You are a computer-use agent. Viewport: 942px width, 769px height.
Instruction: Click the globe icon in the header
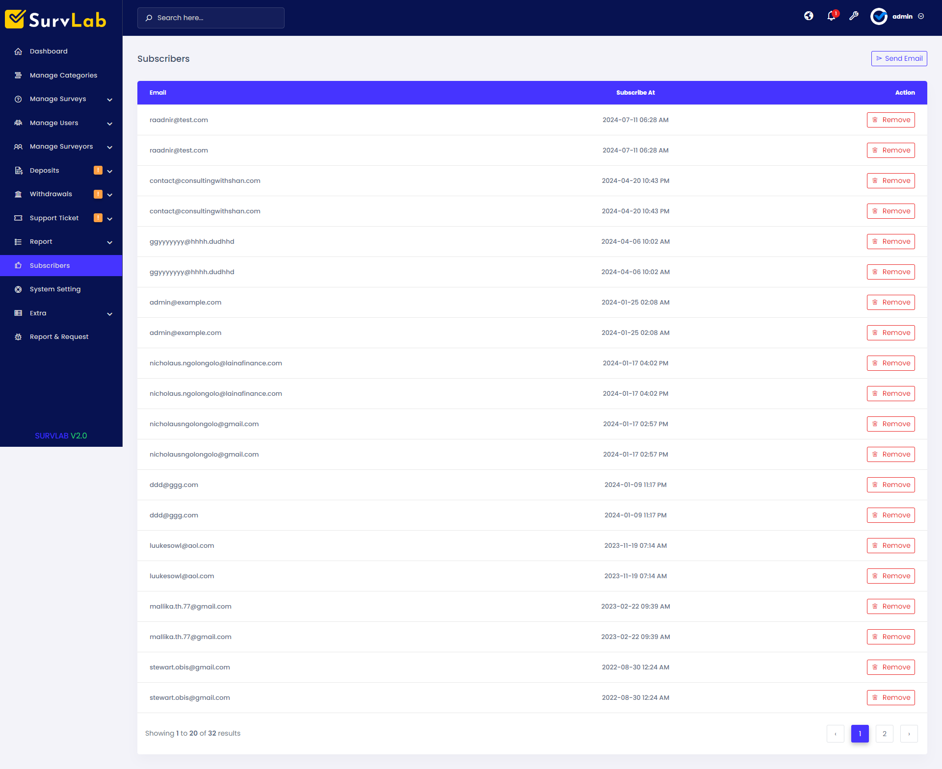click(809, 16)
